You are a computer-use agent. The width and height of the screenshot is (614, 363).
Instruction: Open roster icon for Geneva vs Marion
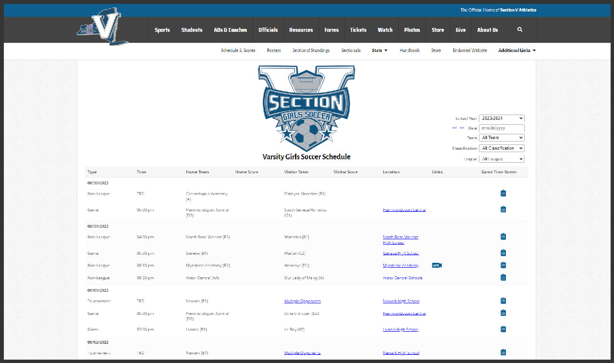[x=503, y=253]
